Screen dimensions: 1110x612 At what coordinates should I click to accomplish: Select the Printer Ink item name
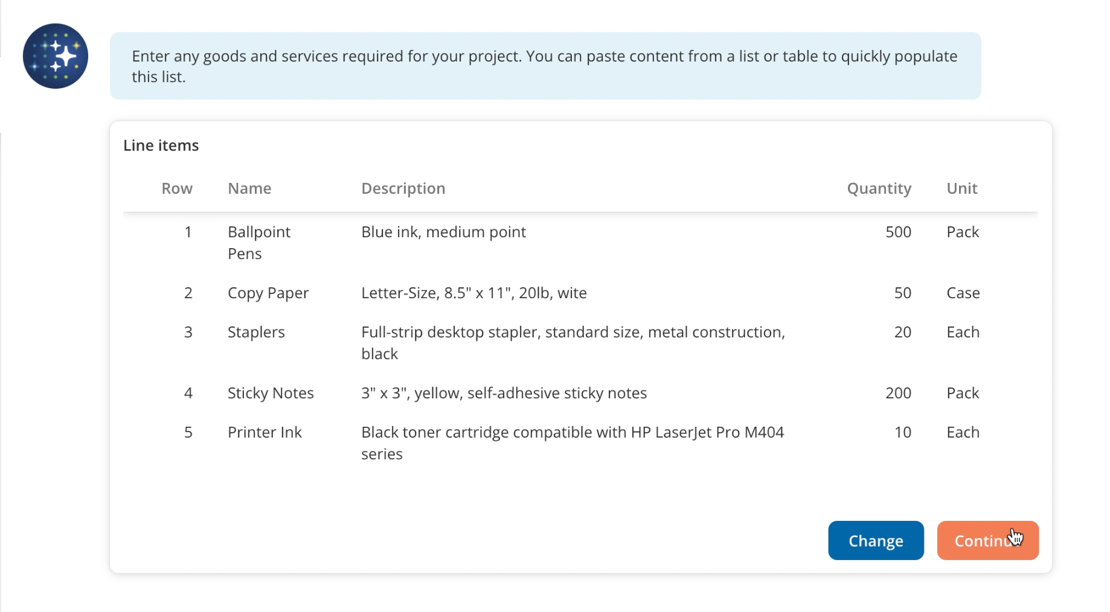click(x=265, y=432)
